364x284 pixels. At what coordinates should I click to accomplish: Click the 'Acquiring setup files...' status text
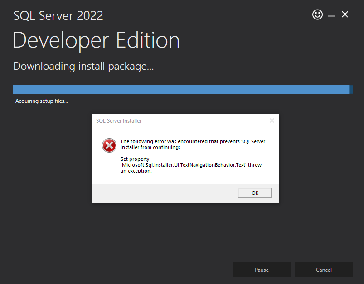42,101
